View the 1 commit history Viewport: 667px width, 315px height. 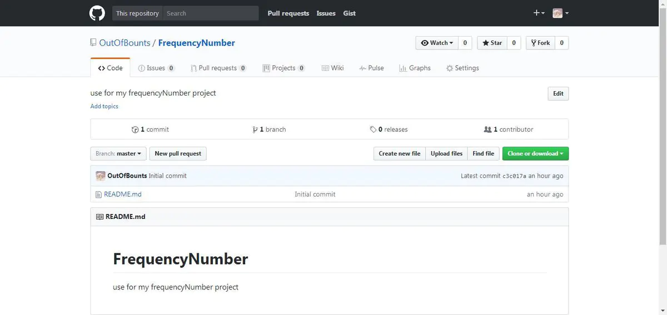[x=150, y=129]
